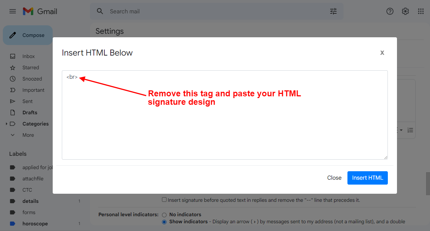Click the Settings page scrollbar
Viewport: 430px width, 231px height.
[x=428, y=184]
